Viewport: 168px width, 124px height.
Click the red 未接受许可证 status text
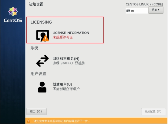[x=63, y=37]
